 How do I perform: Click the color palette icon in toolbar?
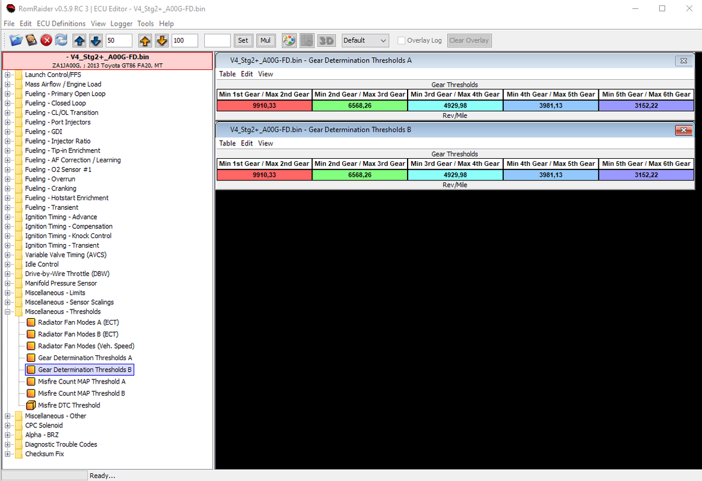pyautogui.click(x=289, y=40)
